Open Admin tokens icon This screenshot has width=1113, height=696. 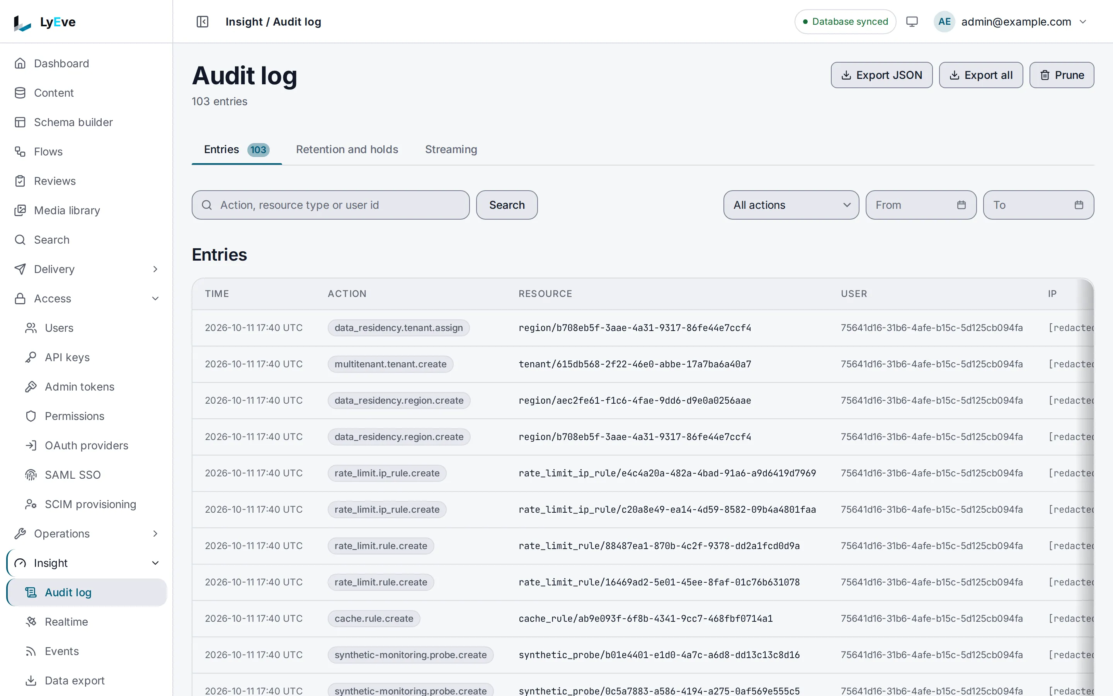pyautogui.click(x=31, y=387)
